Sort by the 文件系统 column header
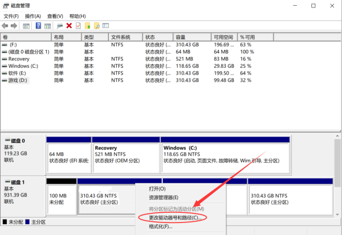This screenshot has height=235, width=342. [121, 36]
